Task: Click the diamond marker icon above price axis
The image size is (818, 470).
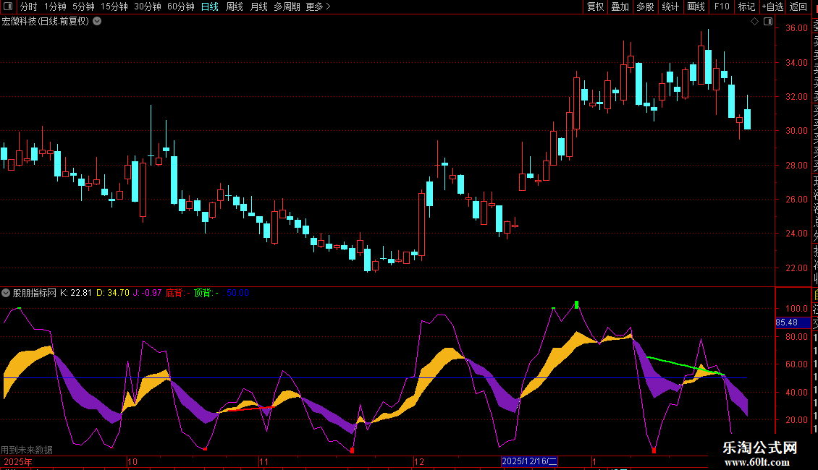Action: (754, 22)
